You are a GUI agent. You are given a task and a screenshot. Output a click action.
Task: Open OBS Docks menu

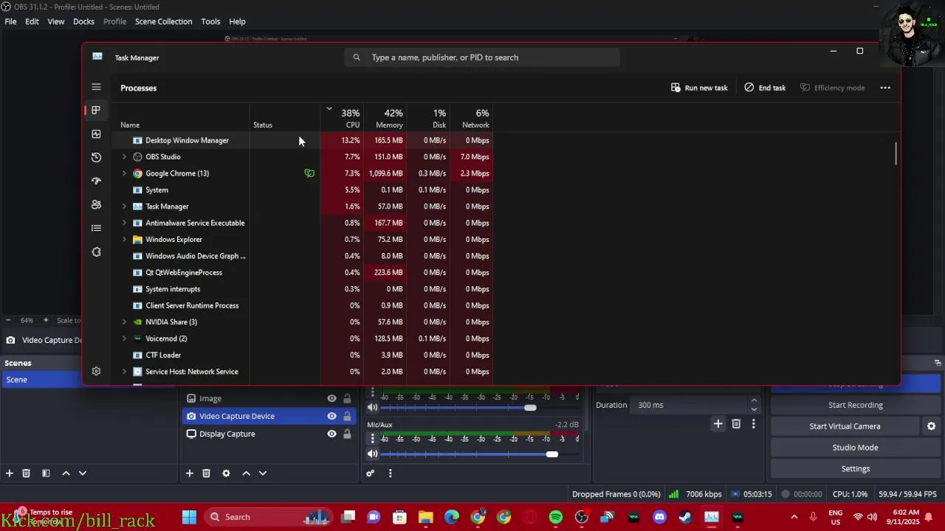tap(83, 21)
